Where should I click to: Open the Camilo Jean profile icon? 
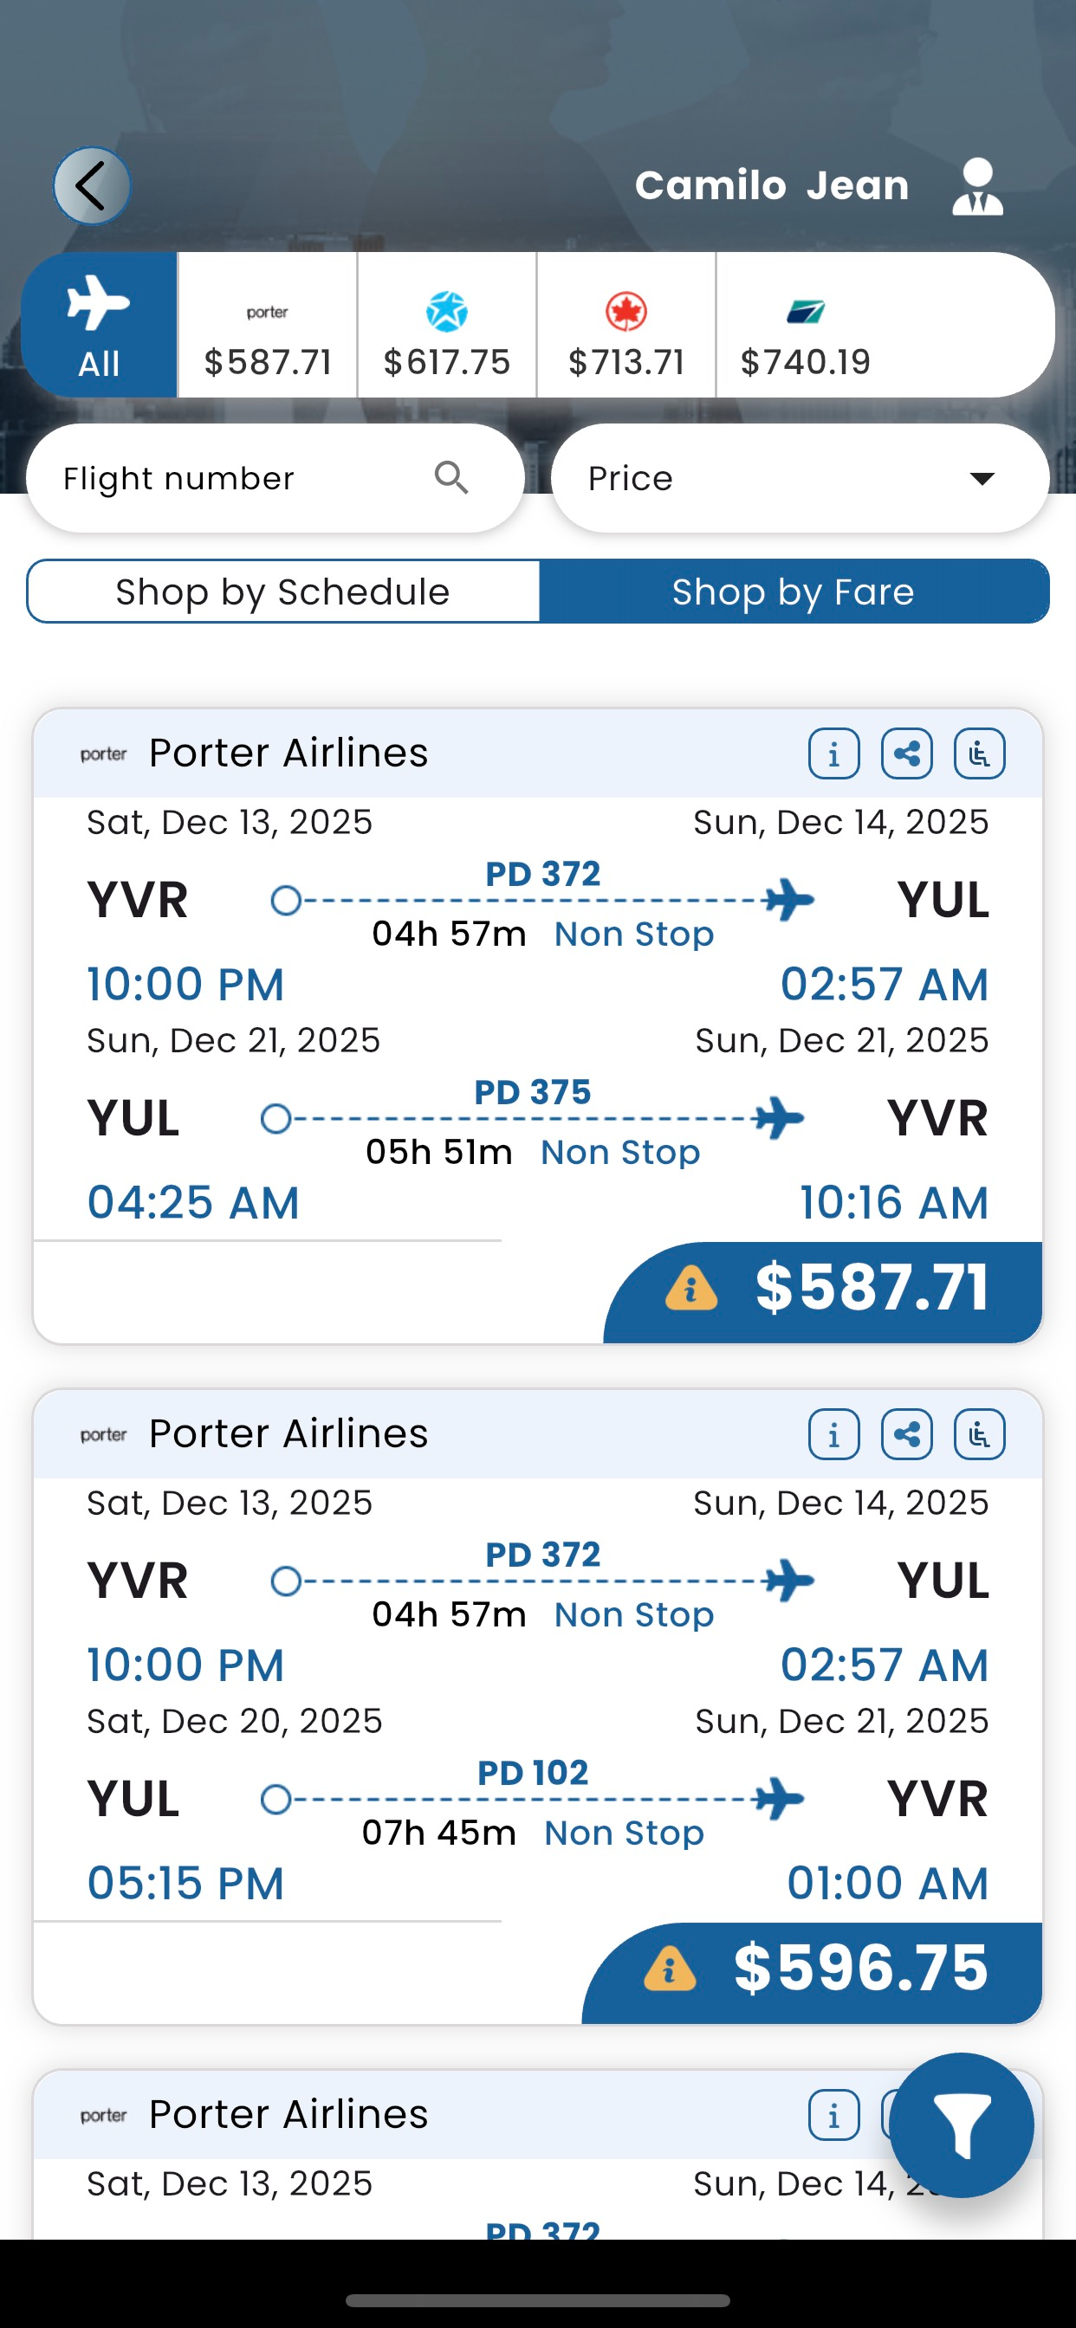pos(976,186)
